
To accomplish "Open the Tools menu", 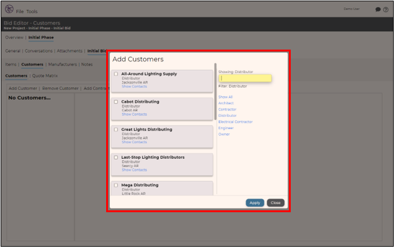I will pyautogui.click(x=32, y=11).
